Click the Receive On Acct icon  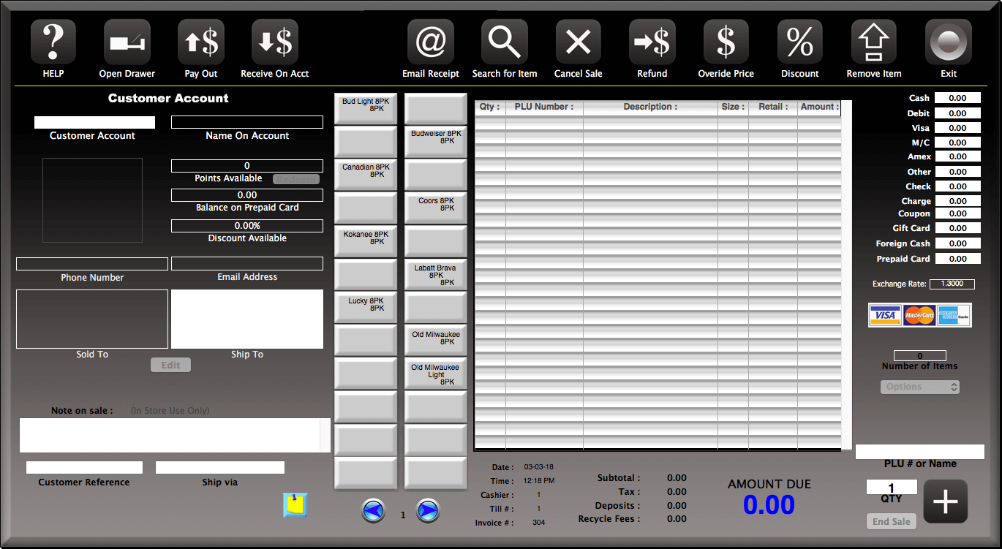point(274,42)
